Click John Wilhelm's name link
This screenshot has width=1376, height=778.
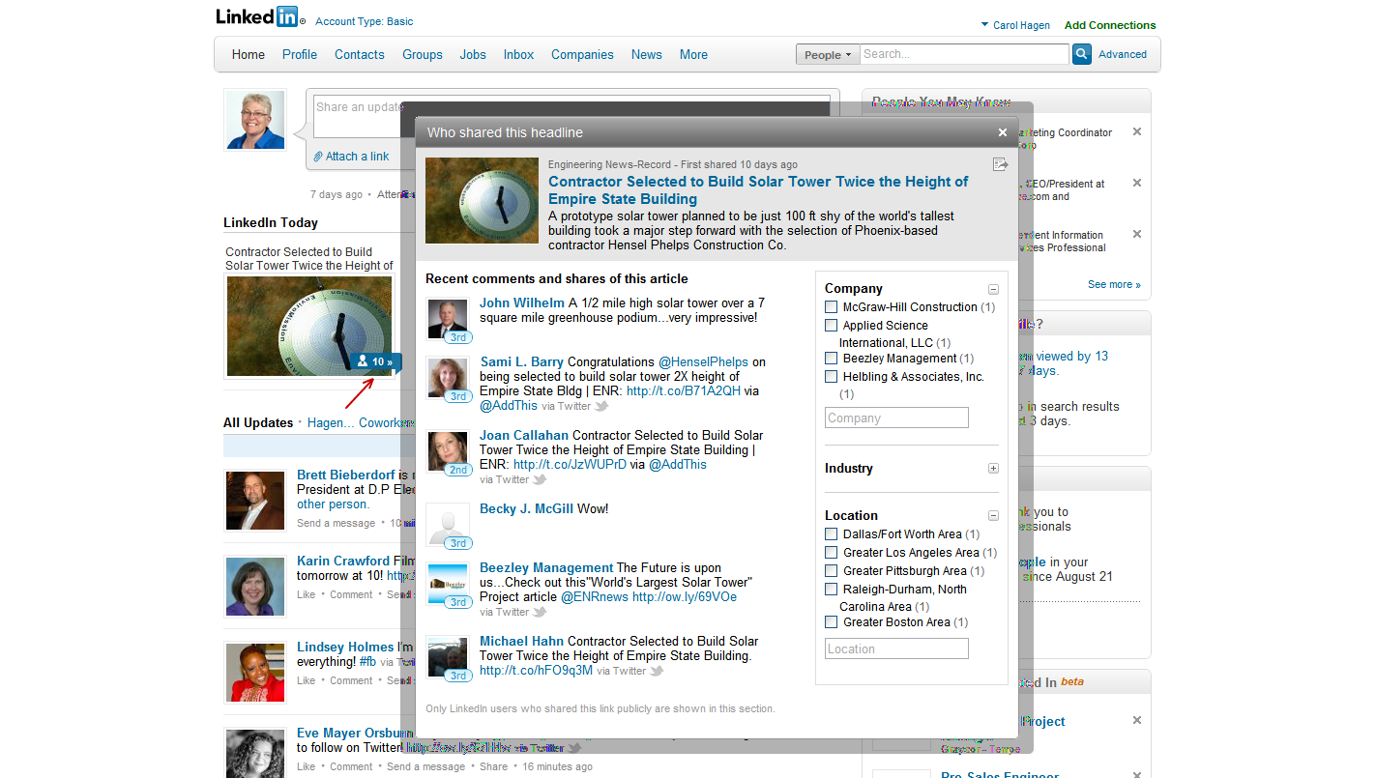click(x=522, y=303)
